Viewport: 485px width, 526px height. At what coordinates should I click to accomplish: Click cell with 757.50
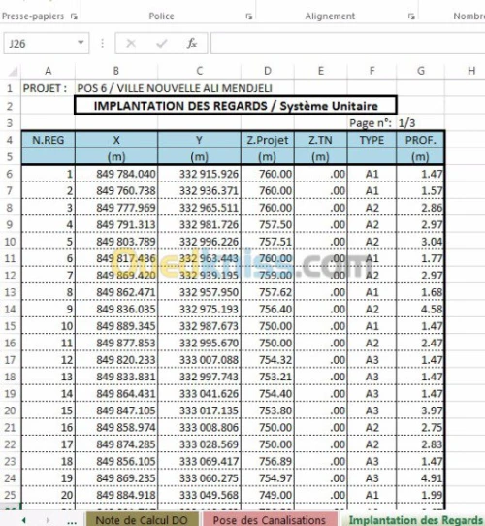click(268, 225)
